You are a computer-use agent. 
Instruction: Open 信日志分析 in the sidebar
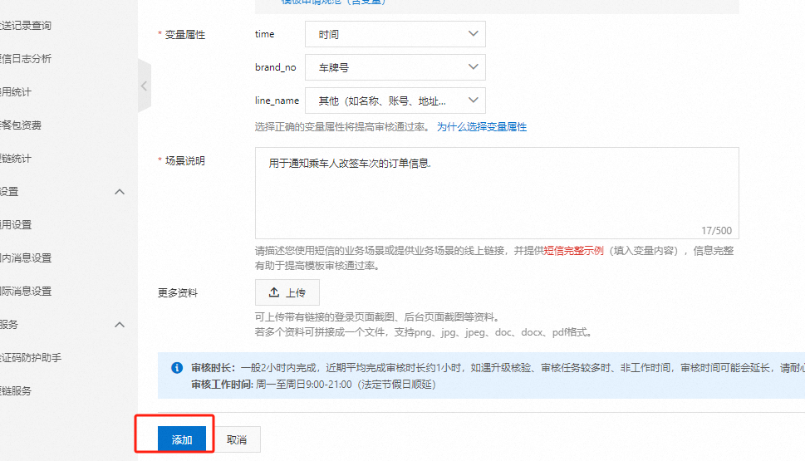click(26, 58)
